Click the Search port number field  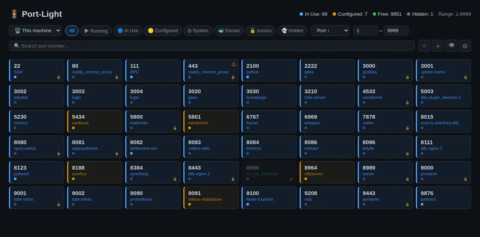pos(212,46)
